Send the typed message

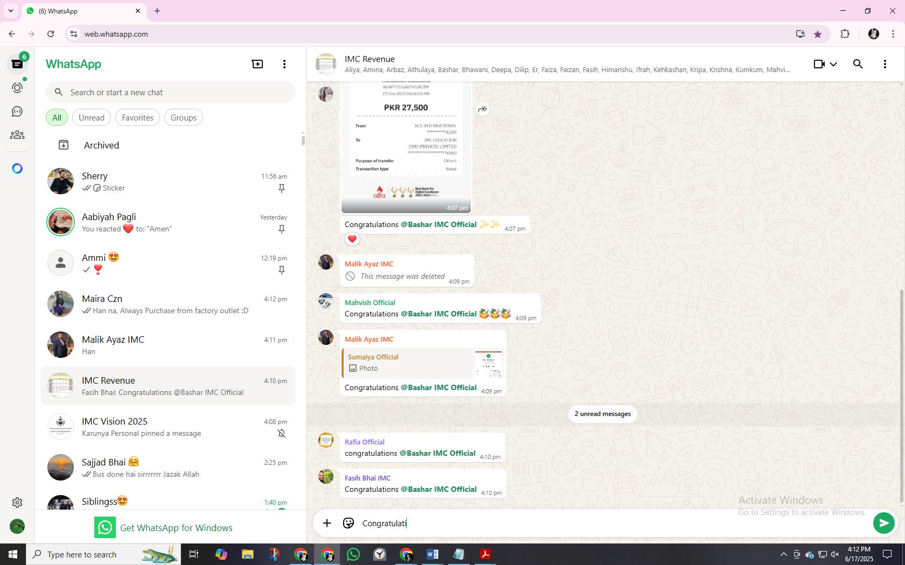pyautogui.click(x=883, y=523)
